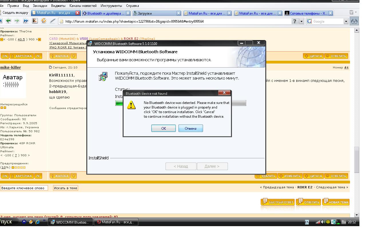Click the page vertical scrollbar thumb
Screen dimensions: 366x229
(357, 160)
